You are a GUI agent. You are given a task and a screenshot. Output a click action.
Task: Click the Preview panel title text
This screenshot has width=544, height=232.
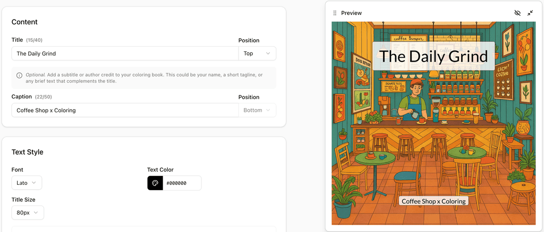(x=351, y=13)
